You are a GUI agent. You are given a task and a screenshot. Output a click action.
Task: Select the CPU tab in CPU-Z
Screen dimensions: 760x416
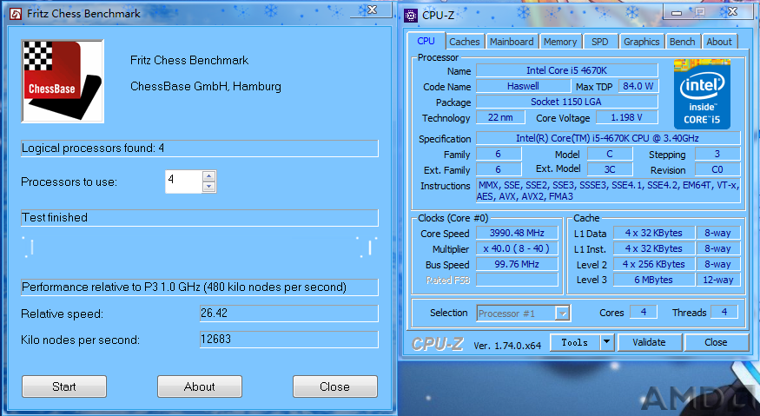point(426,41)
